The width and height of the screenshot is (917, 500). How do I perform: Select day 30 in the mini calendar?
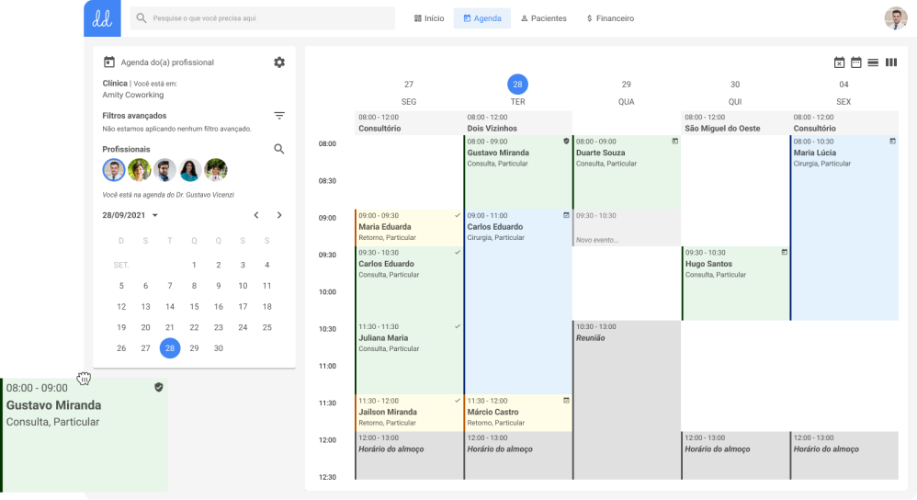point(218,348)
